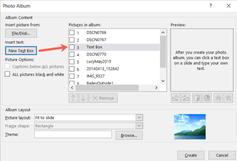Screen dimensions: 237x161
Task: Click horizontal scroll right arrow
Action: pyautogui.click(x=156, y=88)
